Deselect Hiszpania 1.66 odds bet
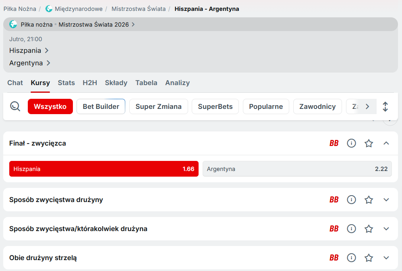The height and width of the screenshot is (271, 402). click(104, 169)
